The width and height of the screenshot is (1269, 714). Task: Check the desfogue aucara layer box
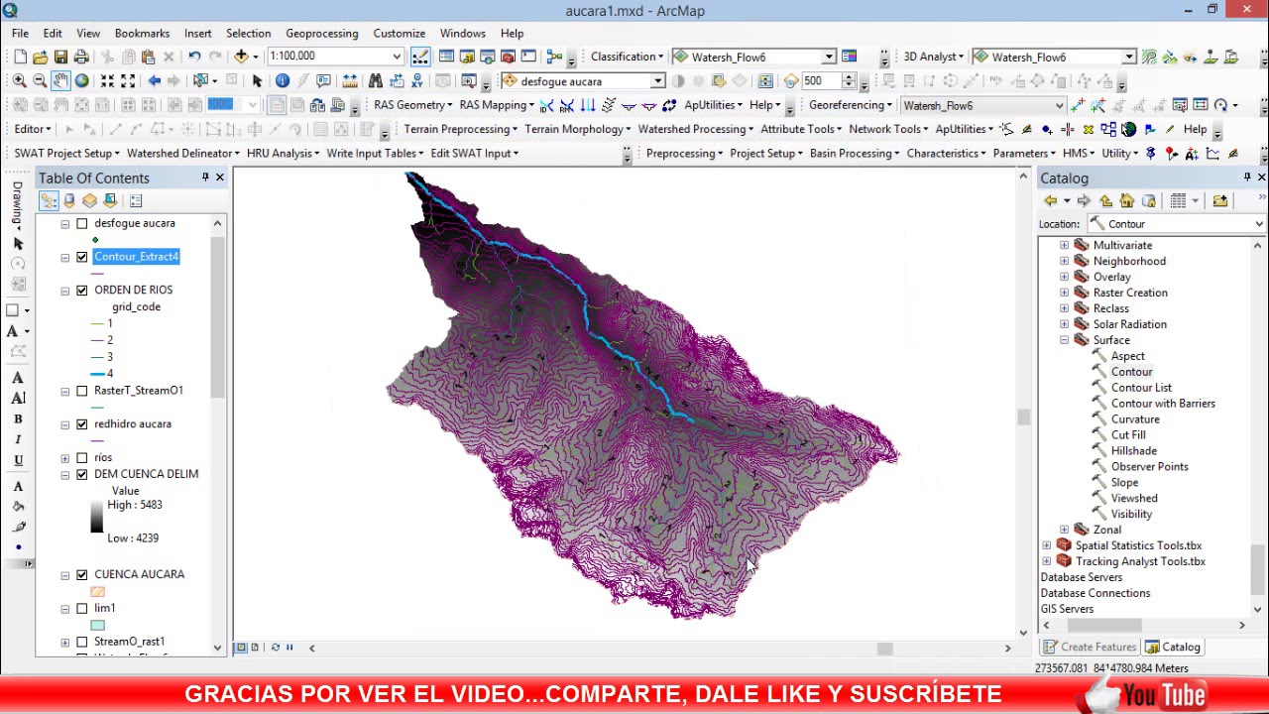point(82,223)
